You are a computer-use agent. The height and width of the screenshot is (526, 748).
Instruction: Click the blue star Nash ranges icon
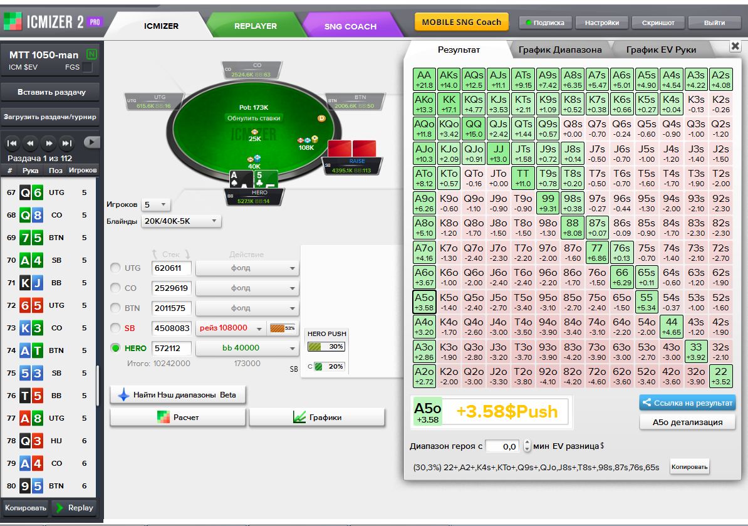(x=123, y=395)
